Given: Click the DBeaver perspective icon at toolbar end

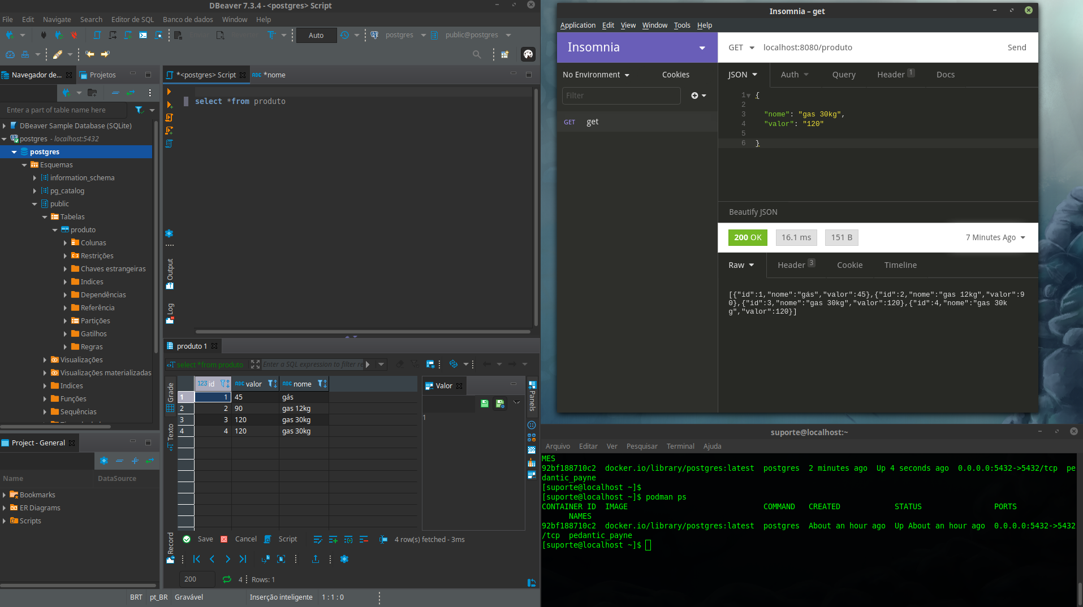Looking at the screenshot, I should click(528, 54).
